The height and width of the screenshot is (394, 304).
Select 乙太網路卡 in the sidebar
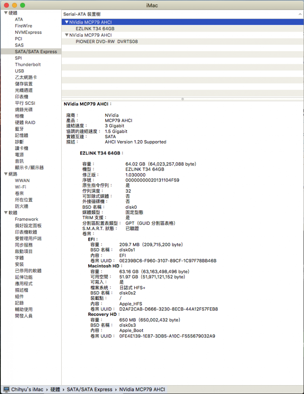(x=26, y=77)
